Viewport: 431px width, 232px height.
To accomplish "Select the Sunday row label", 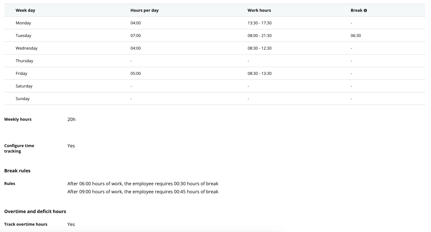I will pyautogui.click(x=23, y=99).
